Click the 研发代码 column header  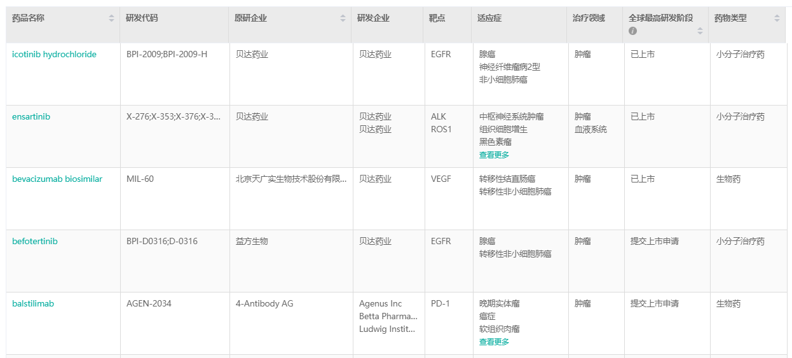[142, 18]
